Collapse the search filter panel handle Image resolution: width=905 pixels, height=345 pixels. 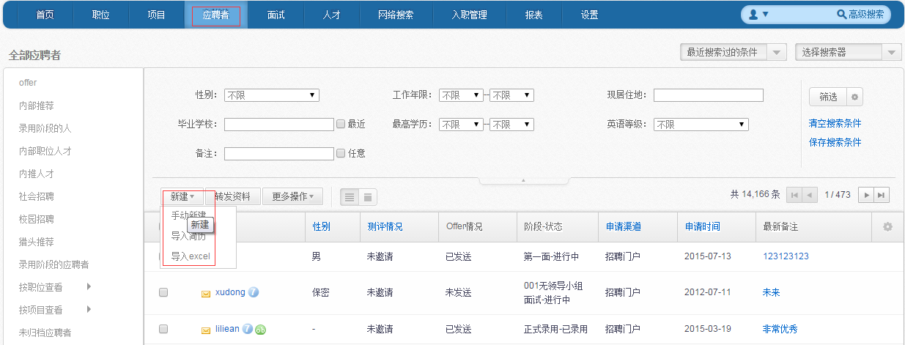523,179
